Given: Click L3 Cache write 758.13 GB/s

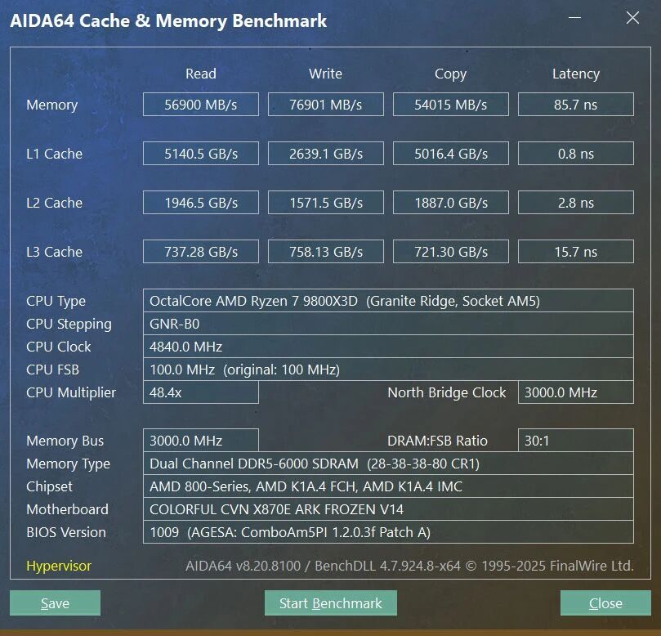Looking at the screenshot, I should coord(326,251).
